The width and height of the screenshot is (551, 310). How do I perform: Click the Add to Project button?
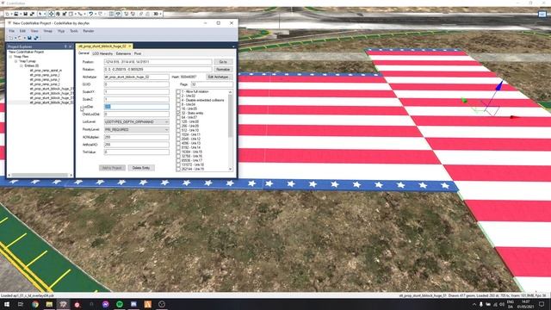point(112,168)
